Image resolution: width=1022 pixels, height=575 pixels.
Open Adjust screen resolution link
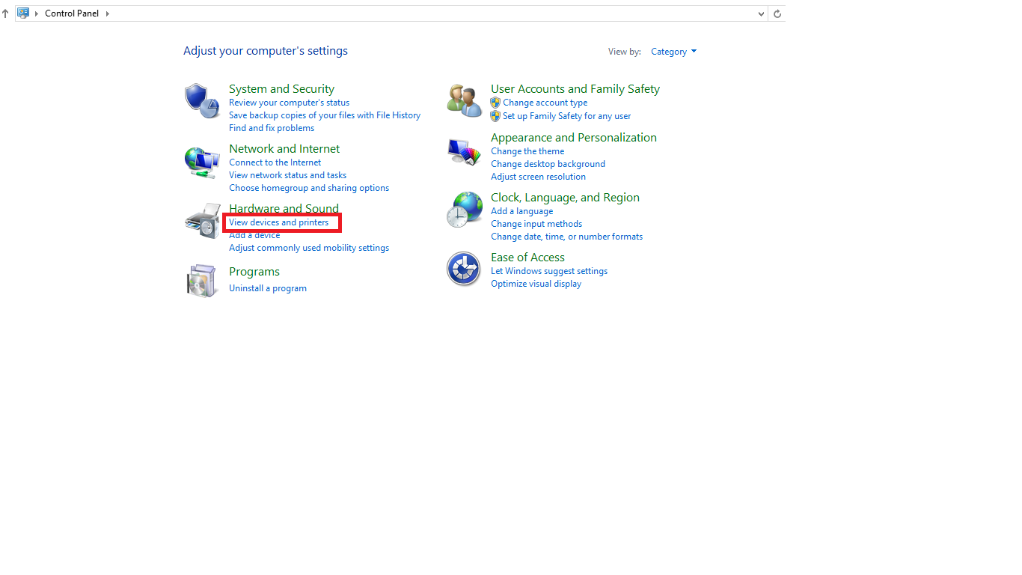click(538, 177)
